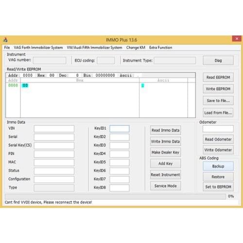
Task: Open the Extra Function menu
Action: [x=160, y=48]
